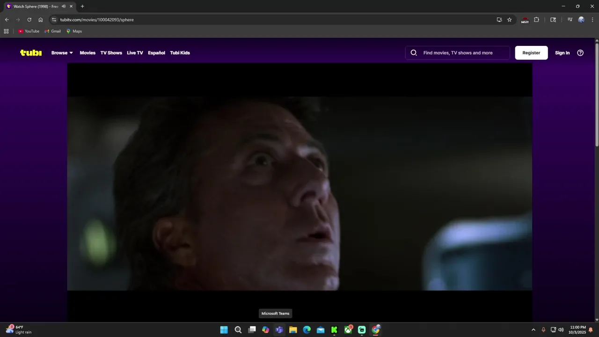Mute the tab via speaker icon
This screenshot has height=337, width=599.
click(x=64, y=7)
